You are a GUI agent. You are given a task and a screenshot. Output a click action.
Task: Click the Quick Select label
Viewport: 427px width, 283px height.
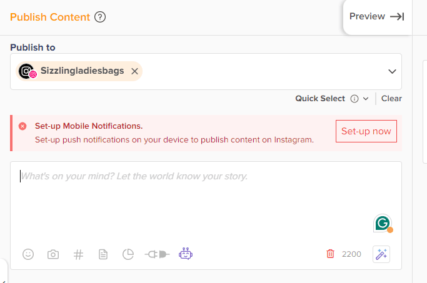tap(320, 99)
